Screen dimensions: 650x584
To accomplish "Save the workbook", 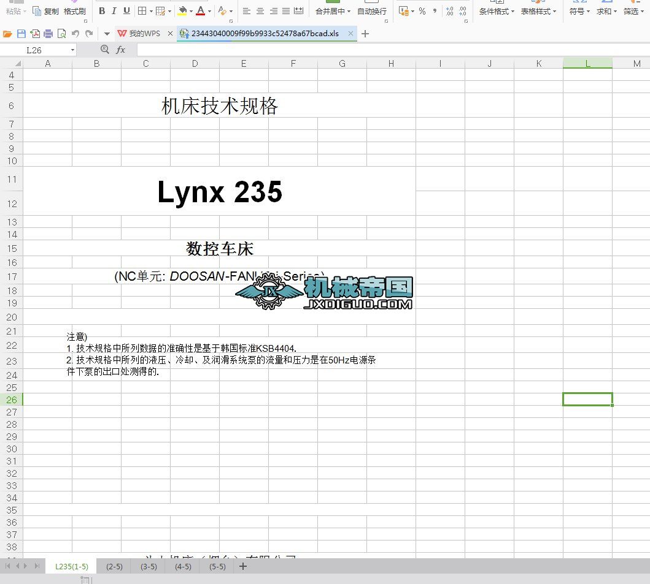I will point(21,34).
